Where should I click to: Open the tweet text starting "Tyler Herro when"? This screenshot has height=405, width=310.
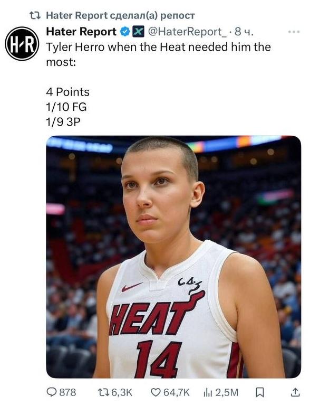(x=158, y=54)
